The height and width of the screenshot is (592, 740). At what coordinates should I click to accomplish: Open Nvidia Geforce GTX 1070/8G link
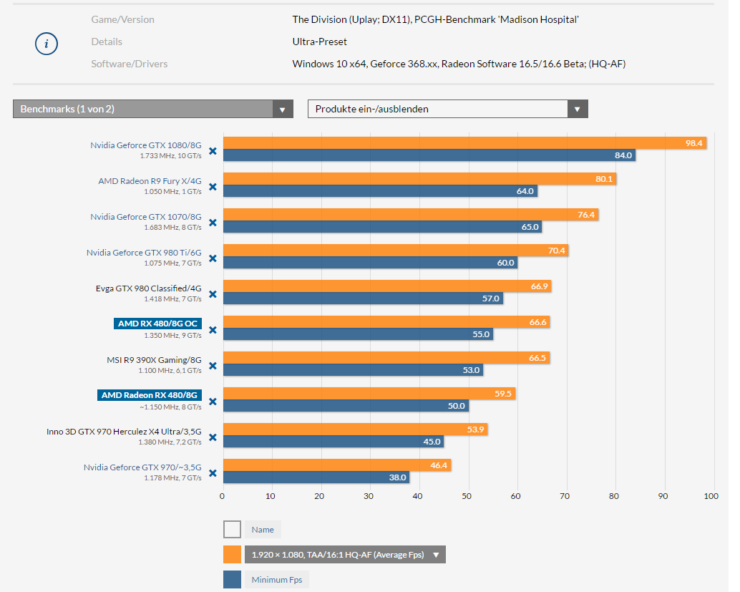[x=146, y=217]
